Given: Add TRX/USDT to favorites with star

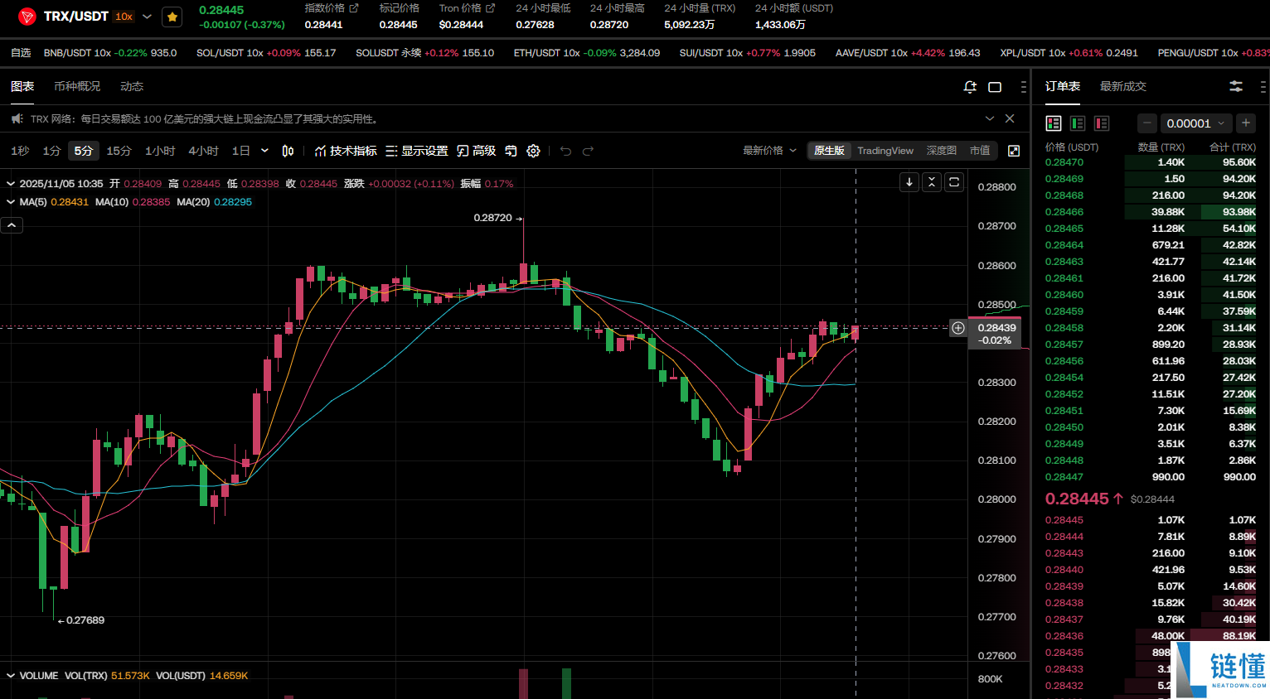Looking at the screenshot, I should tap(172, 17).
